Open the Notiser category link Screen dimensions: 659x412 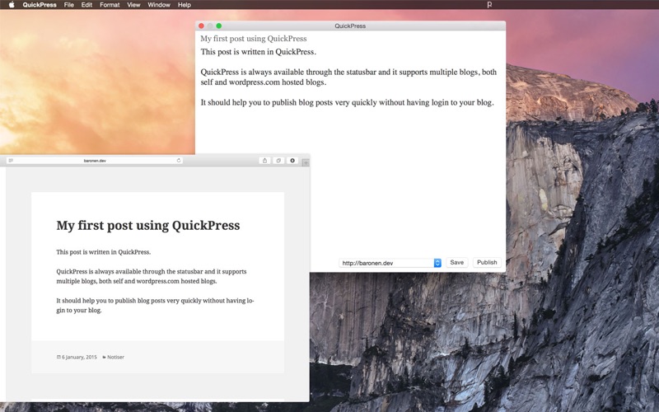(115, 357)
